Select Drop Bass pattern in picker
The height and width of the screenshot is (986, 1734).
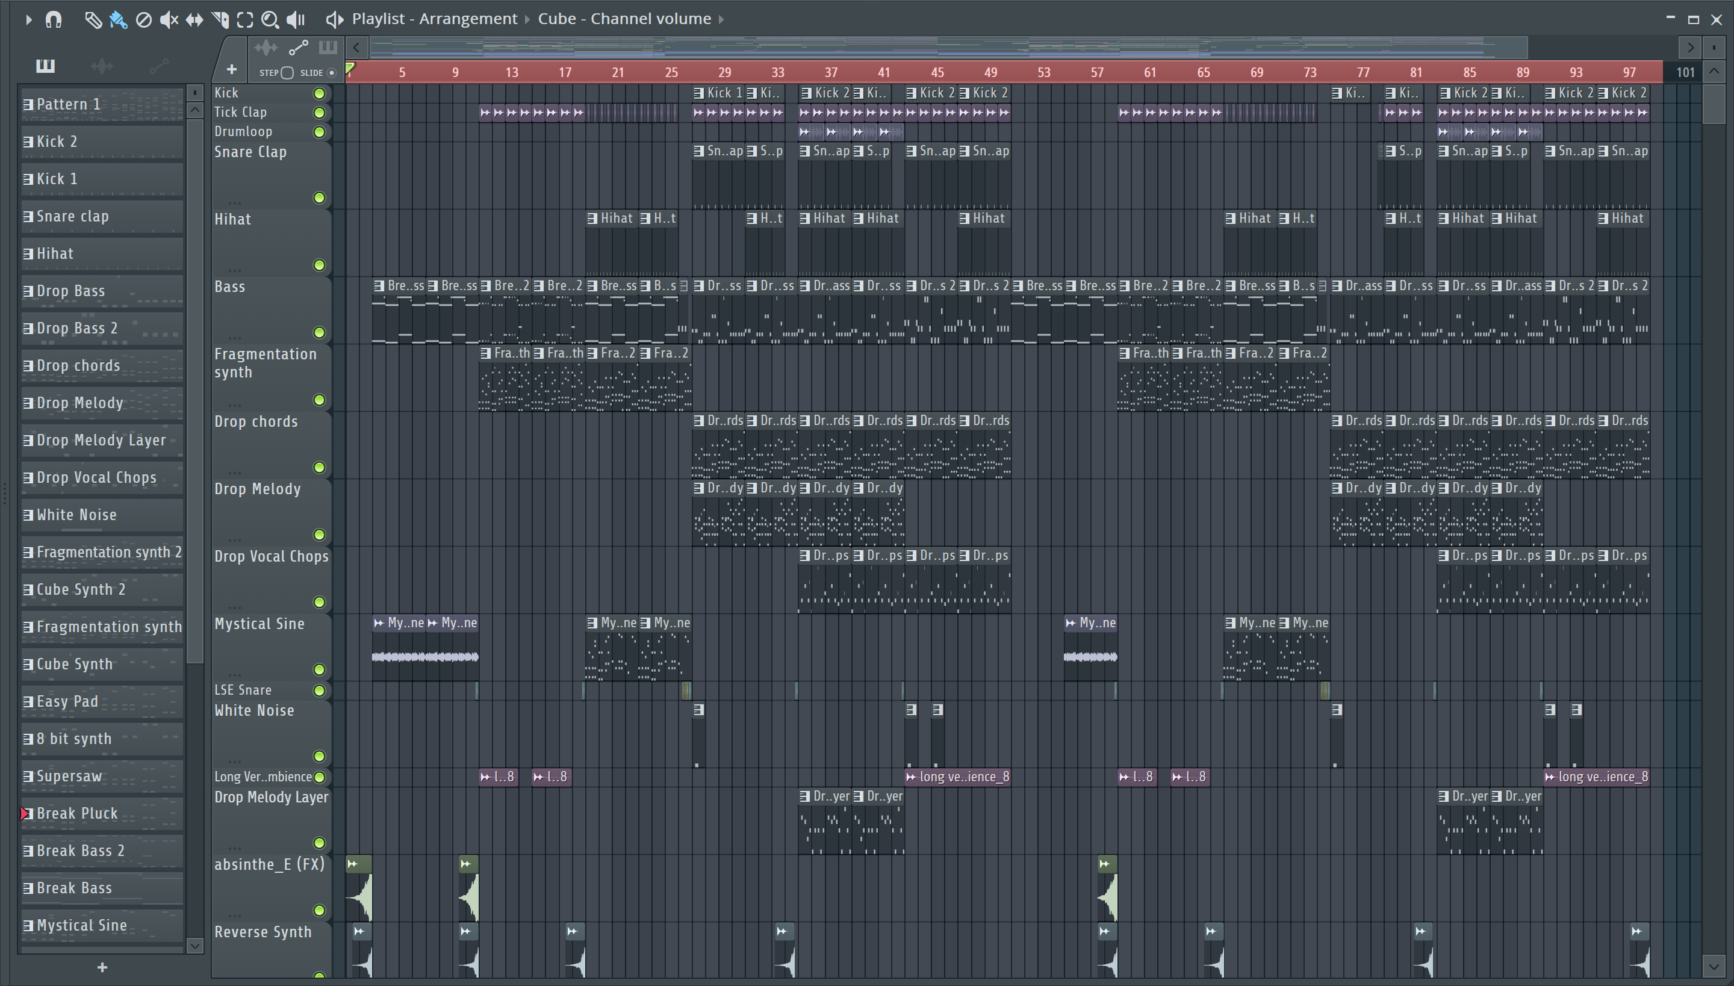(x=102, y=291)
